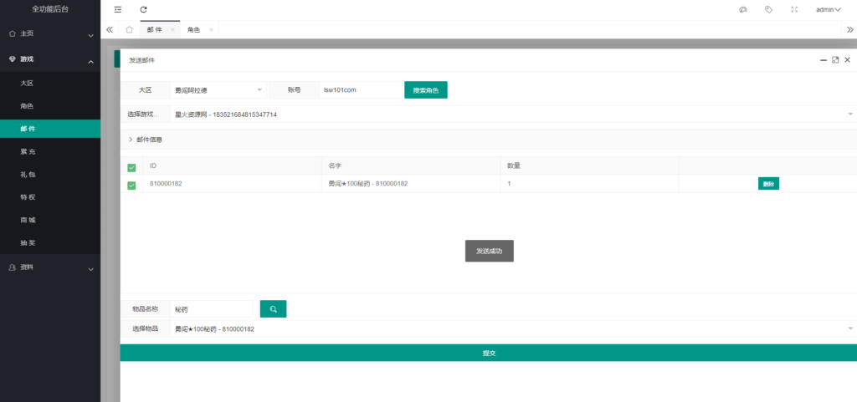Click the magnifier item search button

pos(273,309)
